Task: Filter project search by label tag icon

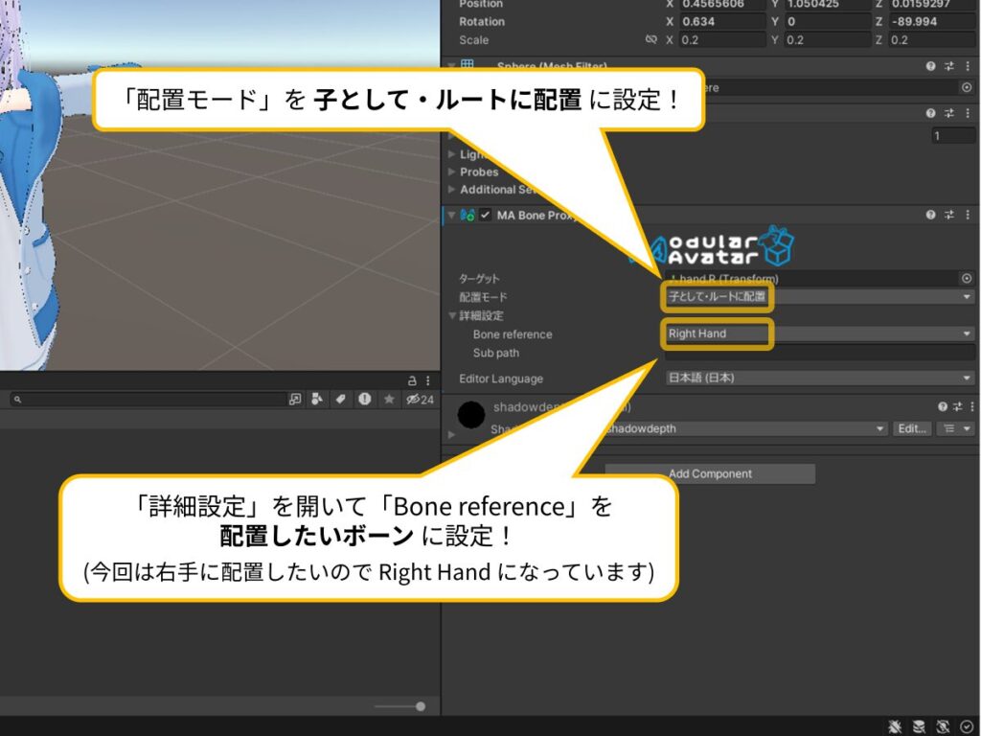Action: [341, 400]
